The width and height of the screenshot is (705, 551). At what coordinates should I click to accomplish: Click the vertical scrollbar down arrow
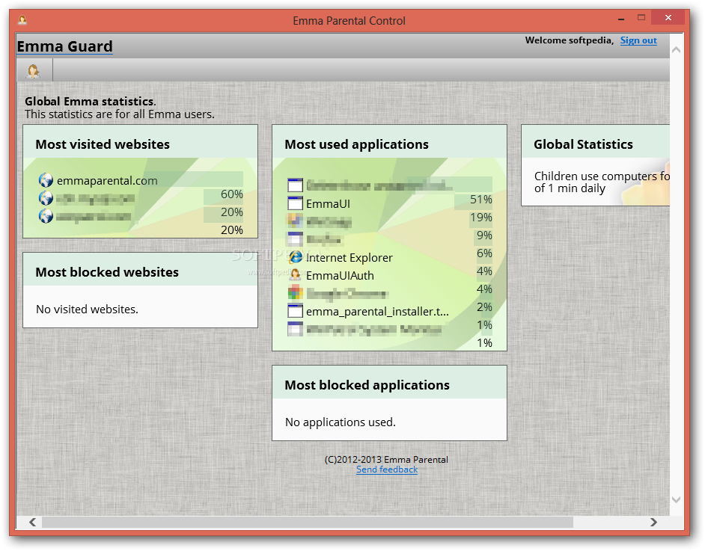(676, 499)
